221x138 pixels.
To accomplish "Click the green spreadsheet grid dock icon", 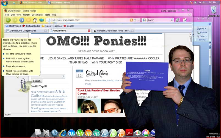I will point(113,133).
